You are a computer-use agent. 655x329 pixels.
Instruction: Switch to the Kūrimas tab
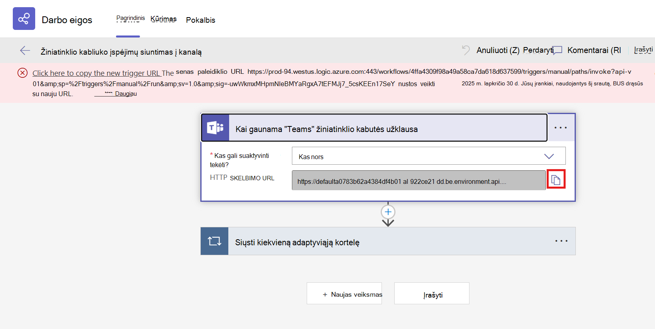164,19
